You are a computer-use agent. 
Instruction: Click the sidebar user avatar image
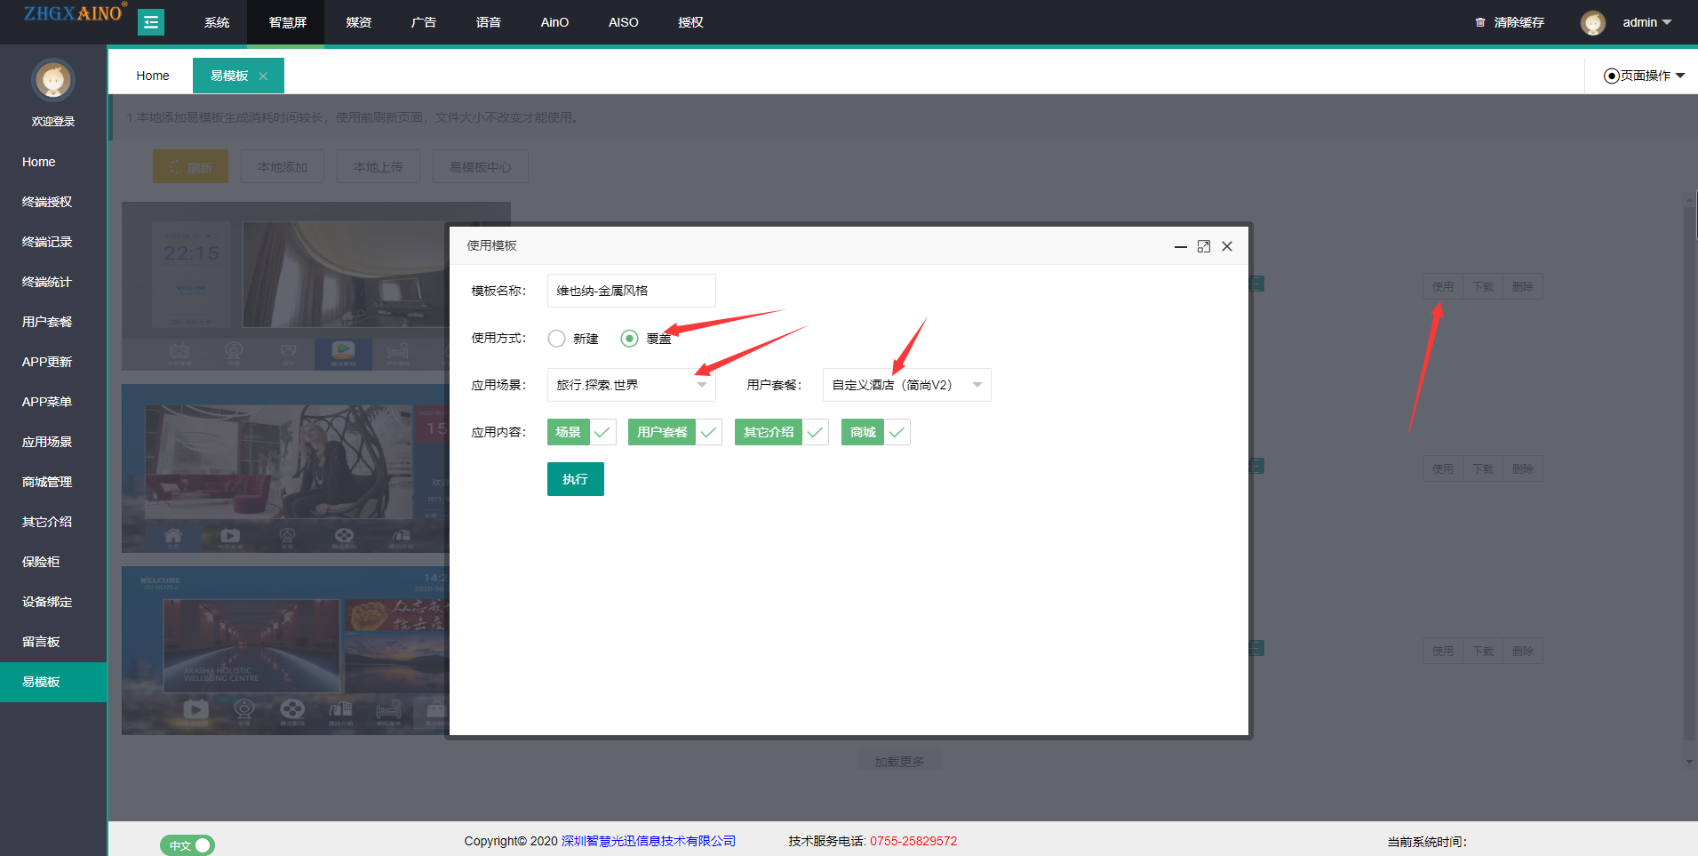pyautogui.click(x=53, y=82)
